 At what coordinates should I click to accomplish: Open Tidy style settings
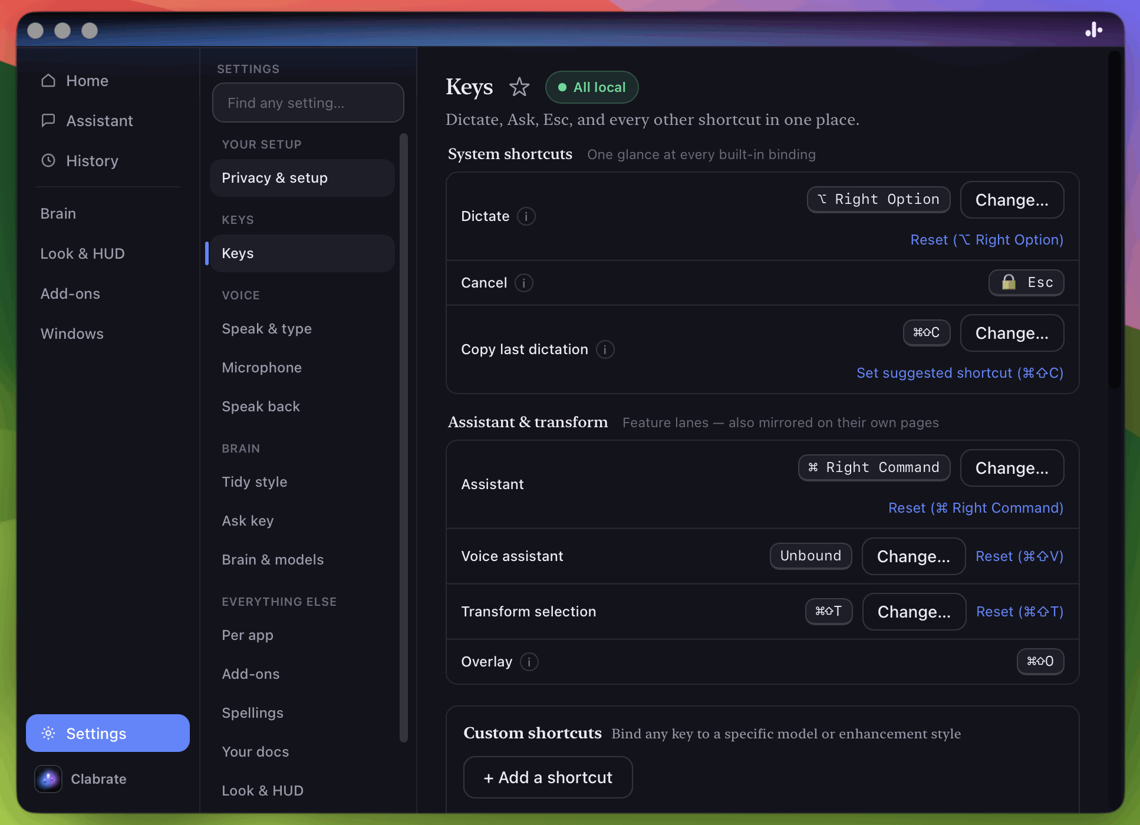coord(254,482)
